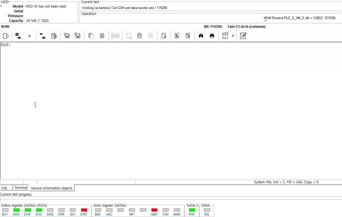Switch to the Log tab
Screen dimensions: 342x217
point(4,188)
